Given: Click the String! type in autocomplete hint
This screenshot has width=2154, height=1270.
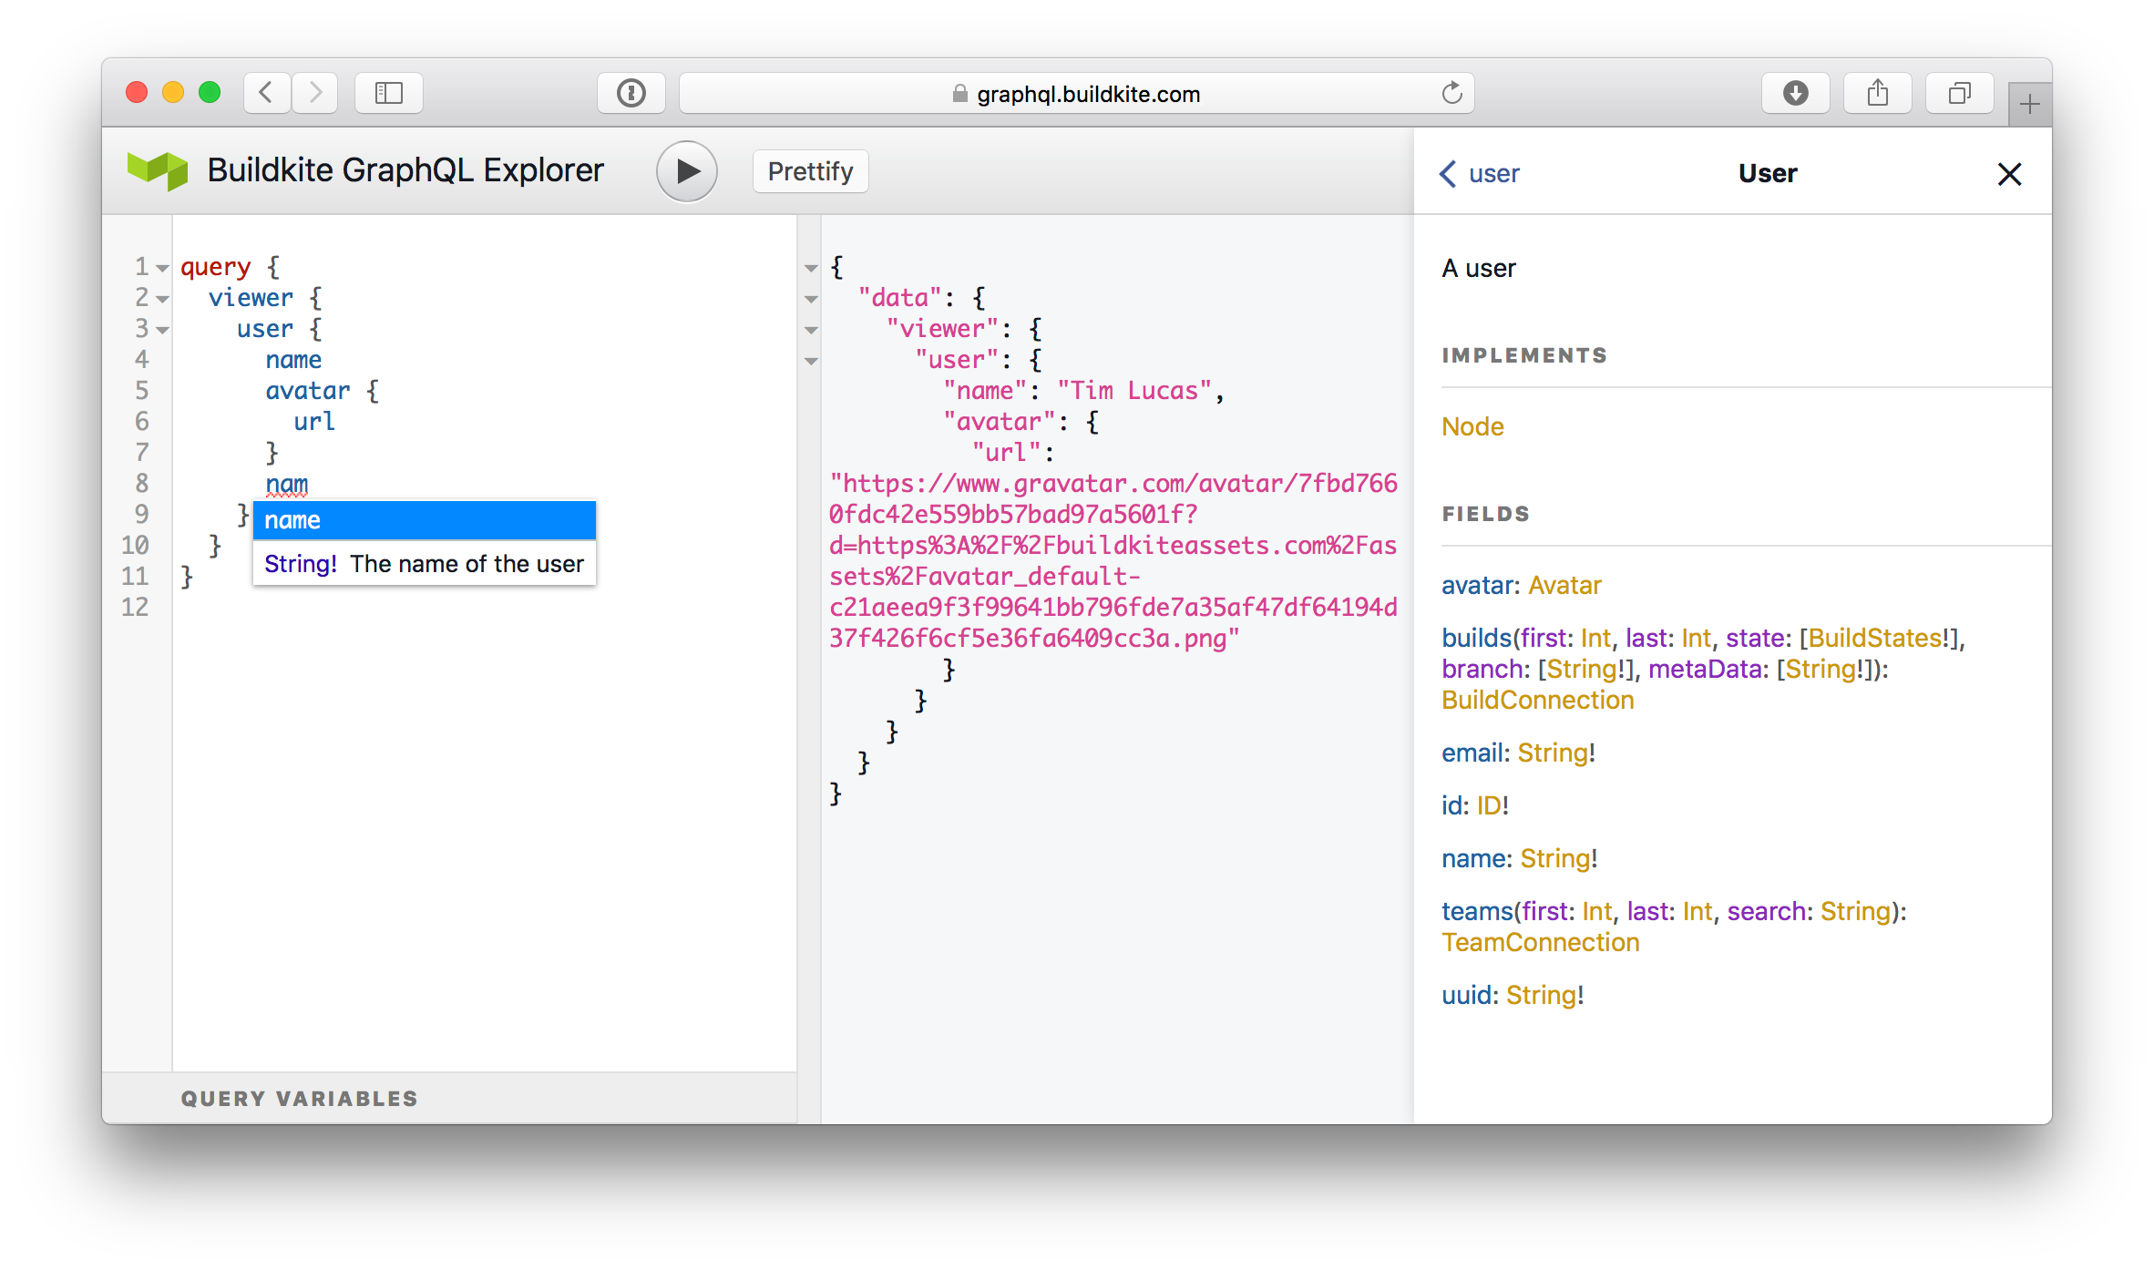Looking at the screenshot, I should [301, 564].
